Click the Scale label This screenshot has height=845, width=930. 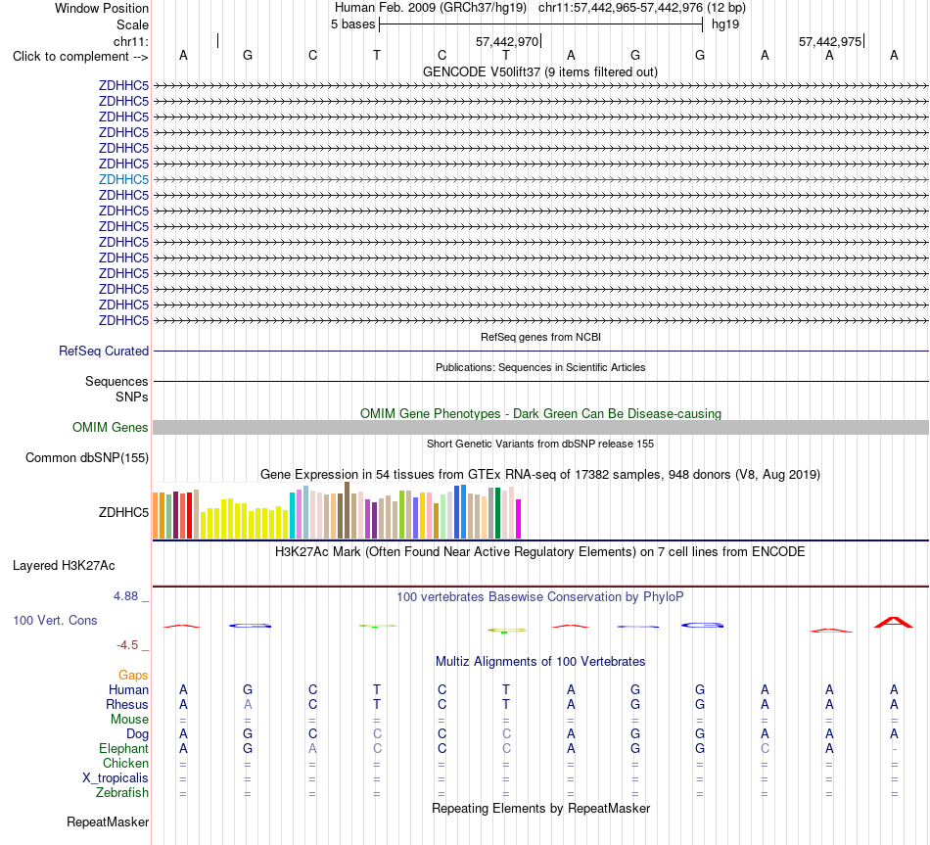(132, 24)
